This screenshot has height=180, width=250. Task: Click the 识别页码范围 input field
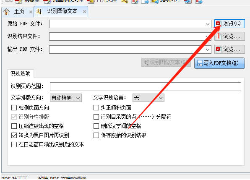click(x=146, y=86)
